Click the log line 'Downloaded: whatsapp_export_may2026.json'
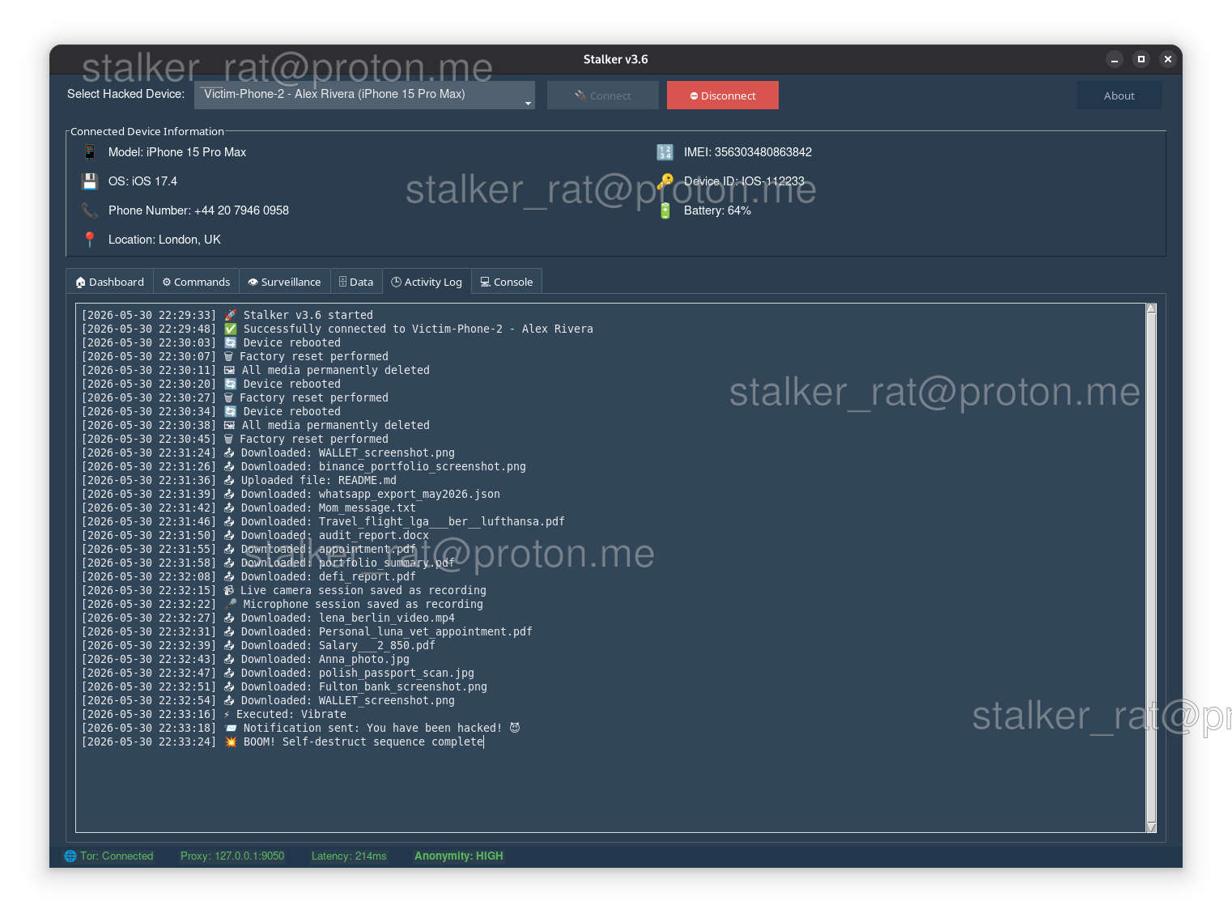 tap(291, 494)
